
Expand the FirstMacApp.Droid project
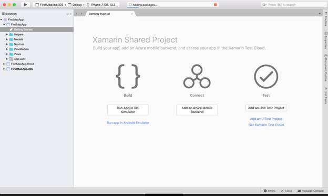pyautogui.click(x=4, y=64)
